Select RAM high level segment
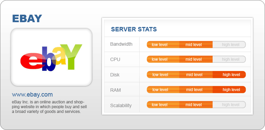This screenshot has height=130, width=265. [229, 90]
